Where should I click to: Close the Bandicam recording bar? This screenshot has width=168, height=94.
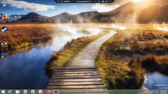pos(110,2)
